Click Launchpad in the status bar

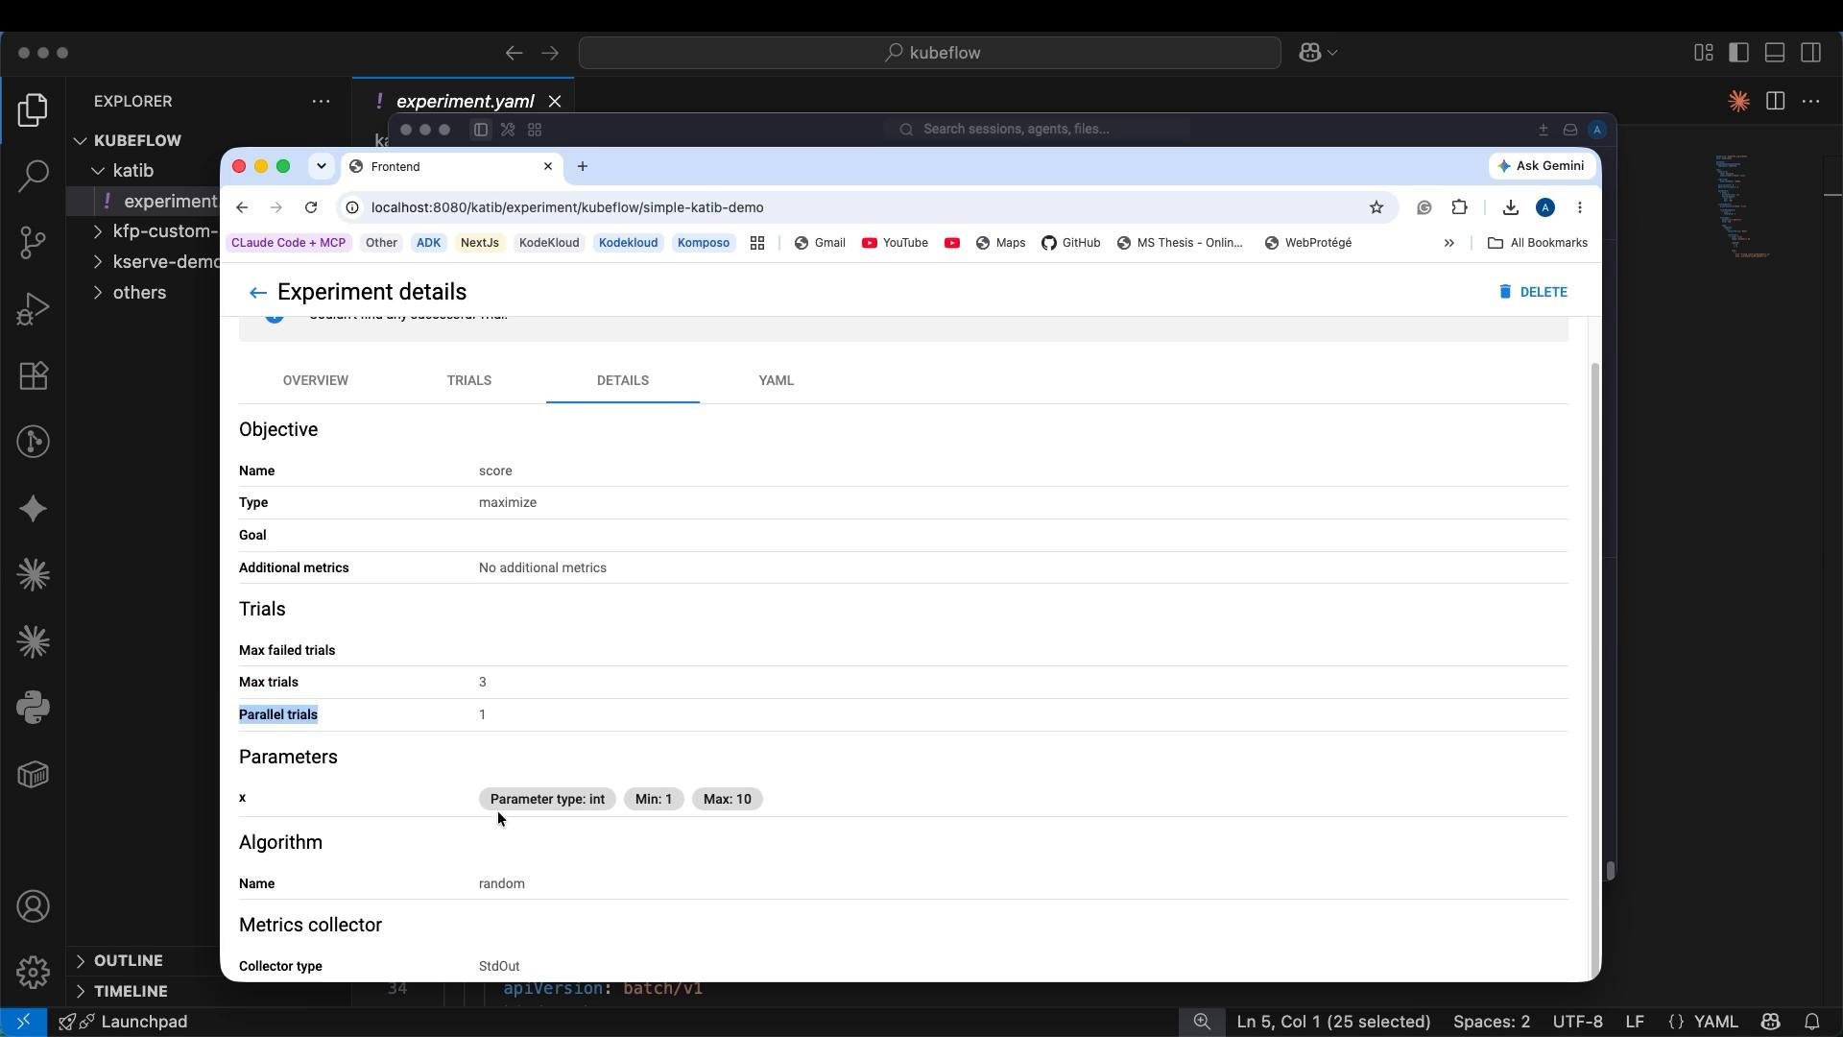(x=123, y=1022)
